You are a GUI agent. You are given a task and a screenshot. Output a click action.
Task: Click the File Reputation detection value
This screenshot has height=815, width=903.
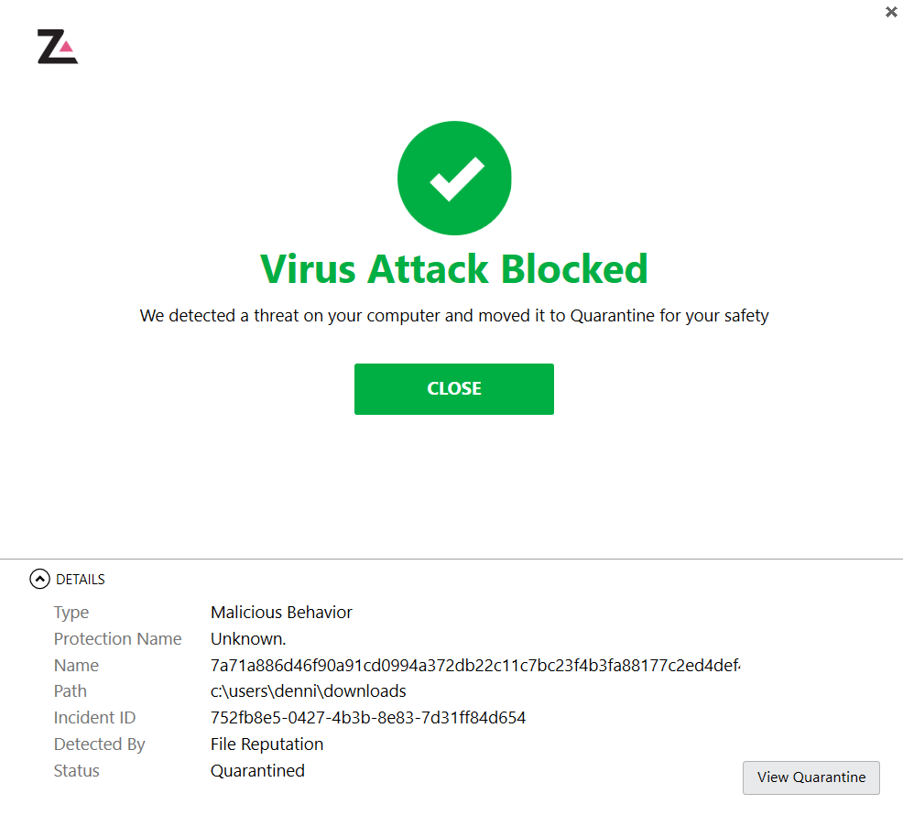[x=267, y=744]
